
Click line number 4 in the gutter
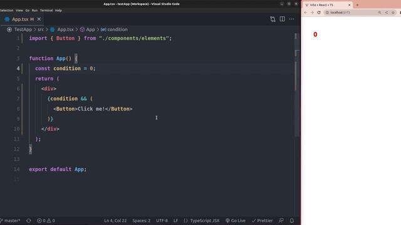[x=18, y=68]
